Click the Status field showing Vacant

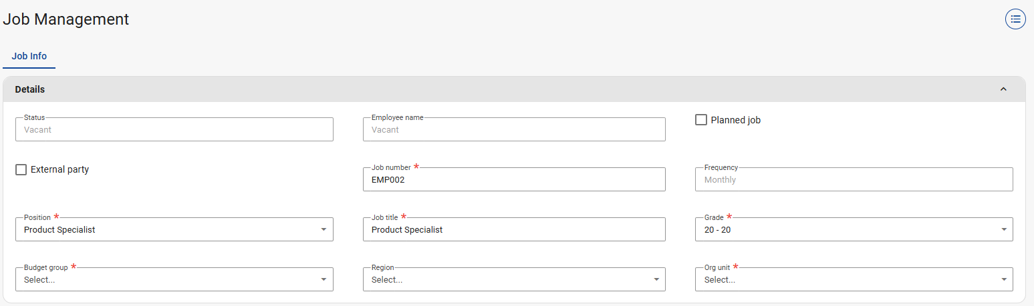[174, 129]
